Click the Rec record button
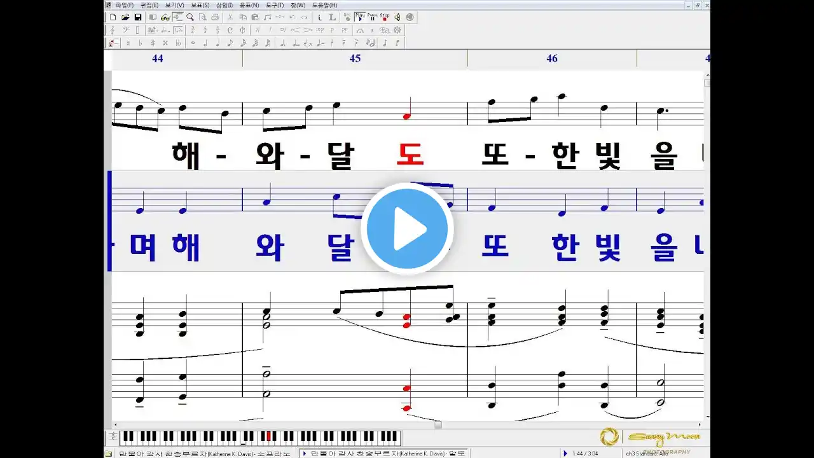814x458 pixels. tap(348, 17)
